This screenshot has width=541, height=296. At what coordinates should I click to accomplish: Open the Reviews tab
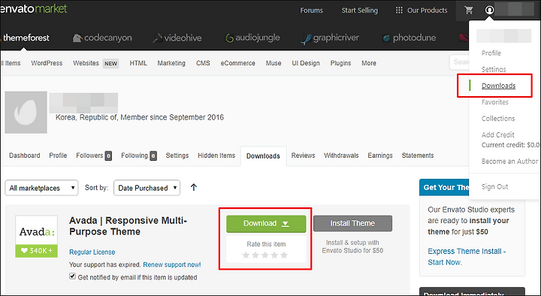click(303, 156)
